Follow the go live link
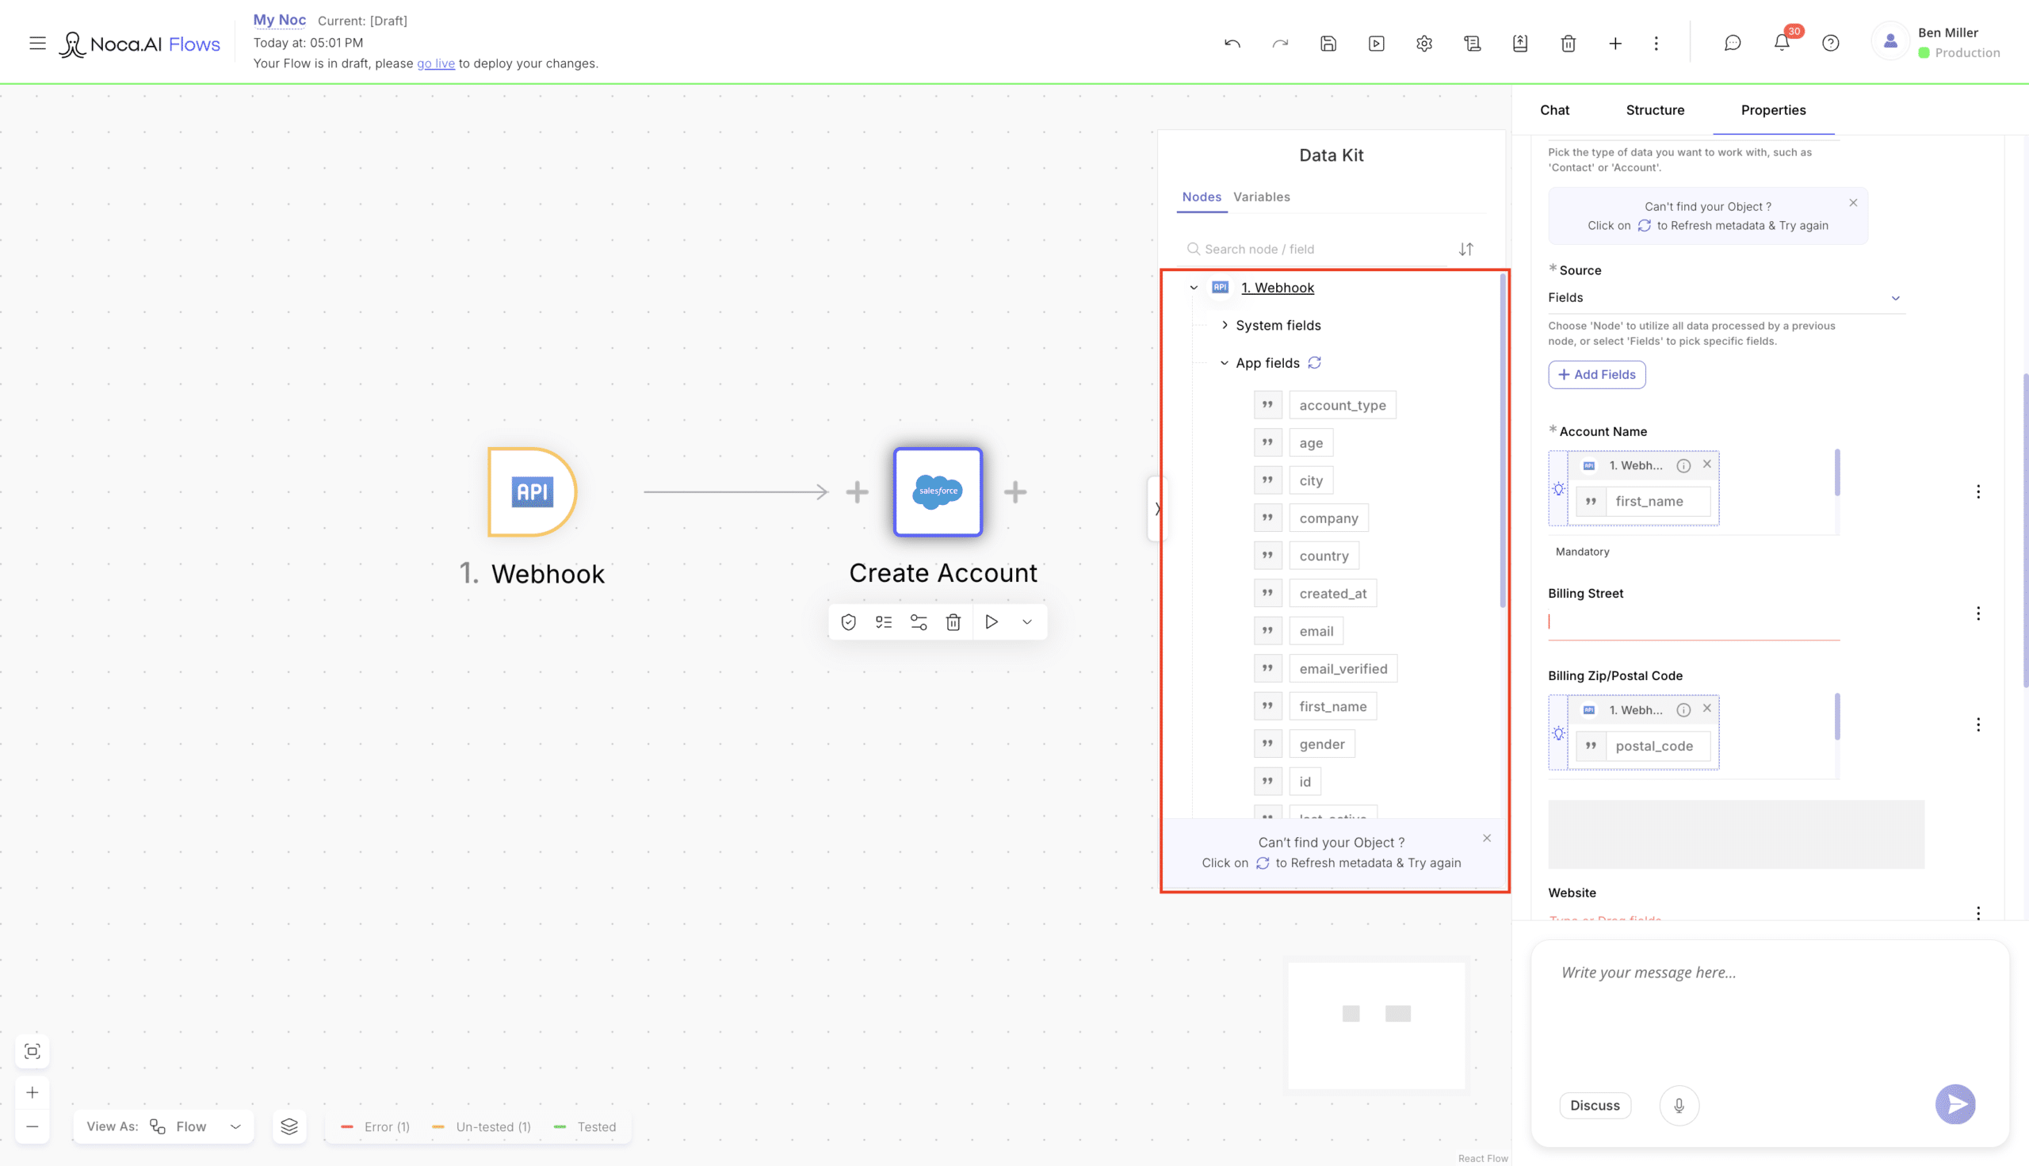The width and height of the screenshot is (2029, 1166). coord(436,63)
